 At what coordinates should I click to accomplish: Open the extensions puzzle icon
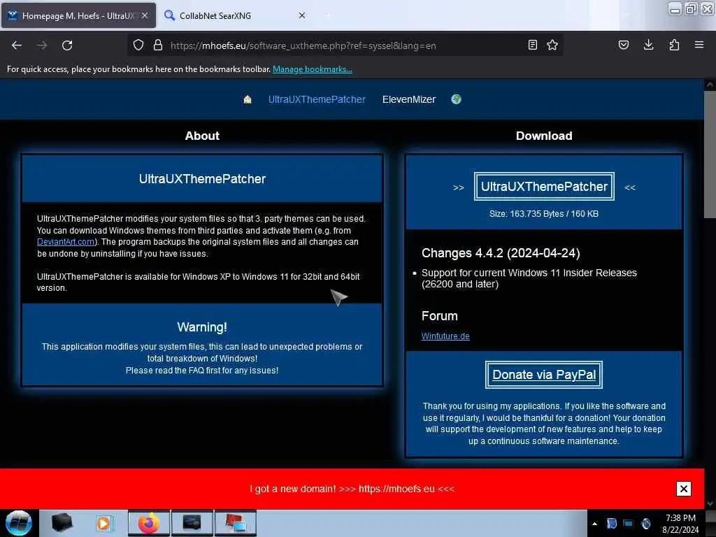(x=674, y=45)
